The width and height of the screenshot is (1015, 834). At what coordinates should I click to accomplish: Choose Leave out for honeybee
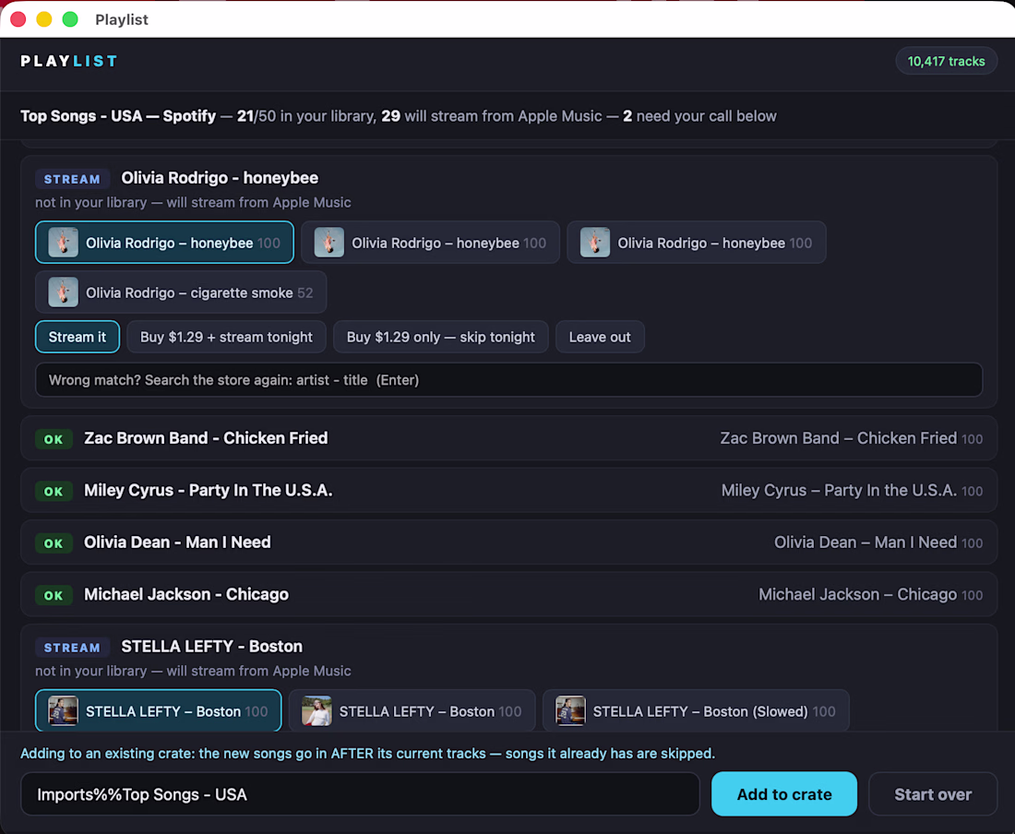(600, 337)
